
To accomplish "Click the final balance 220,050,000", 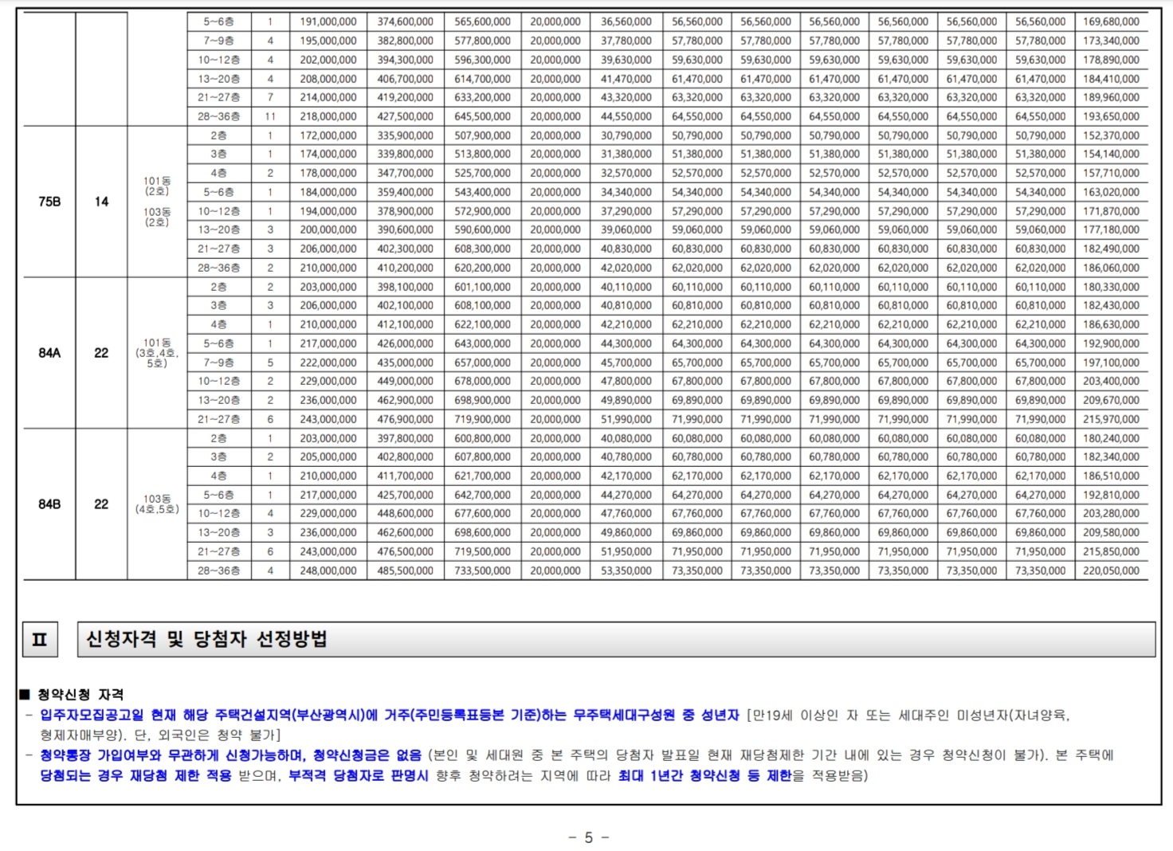I will tap(1111, 571).
